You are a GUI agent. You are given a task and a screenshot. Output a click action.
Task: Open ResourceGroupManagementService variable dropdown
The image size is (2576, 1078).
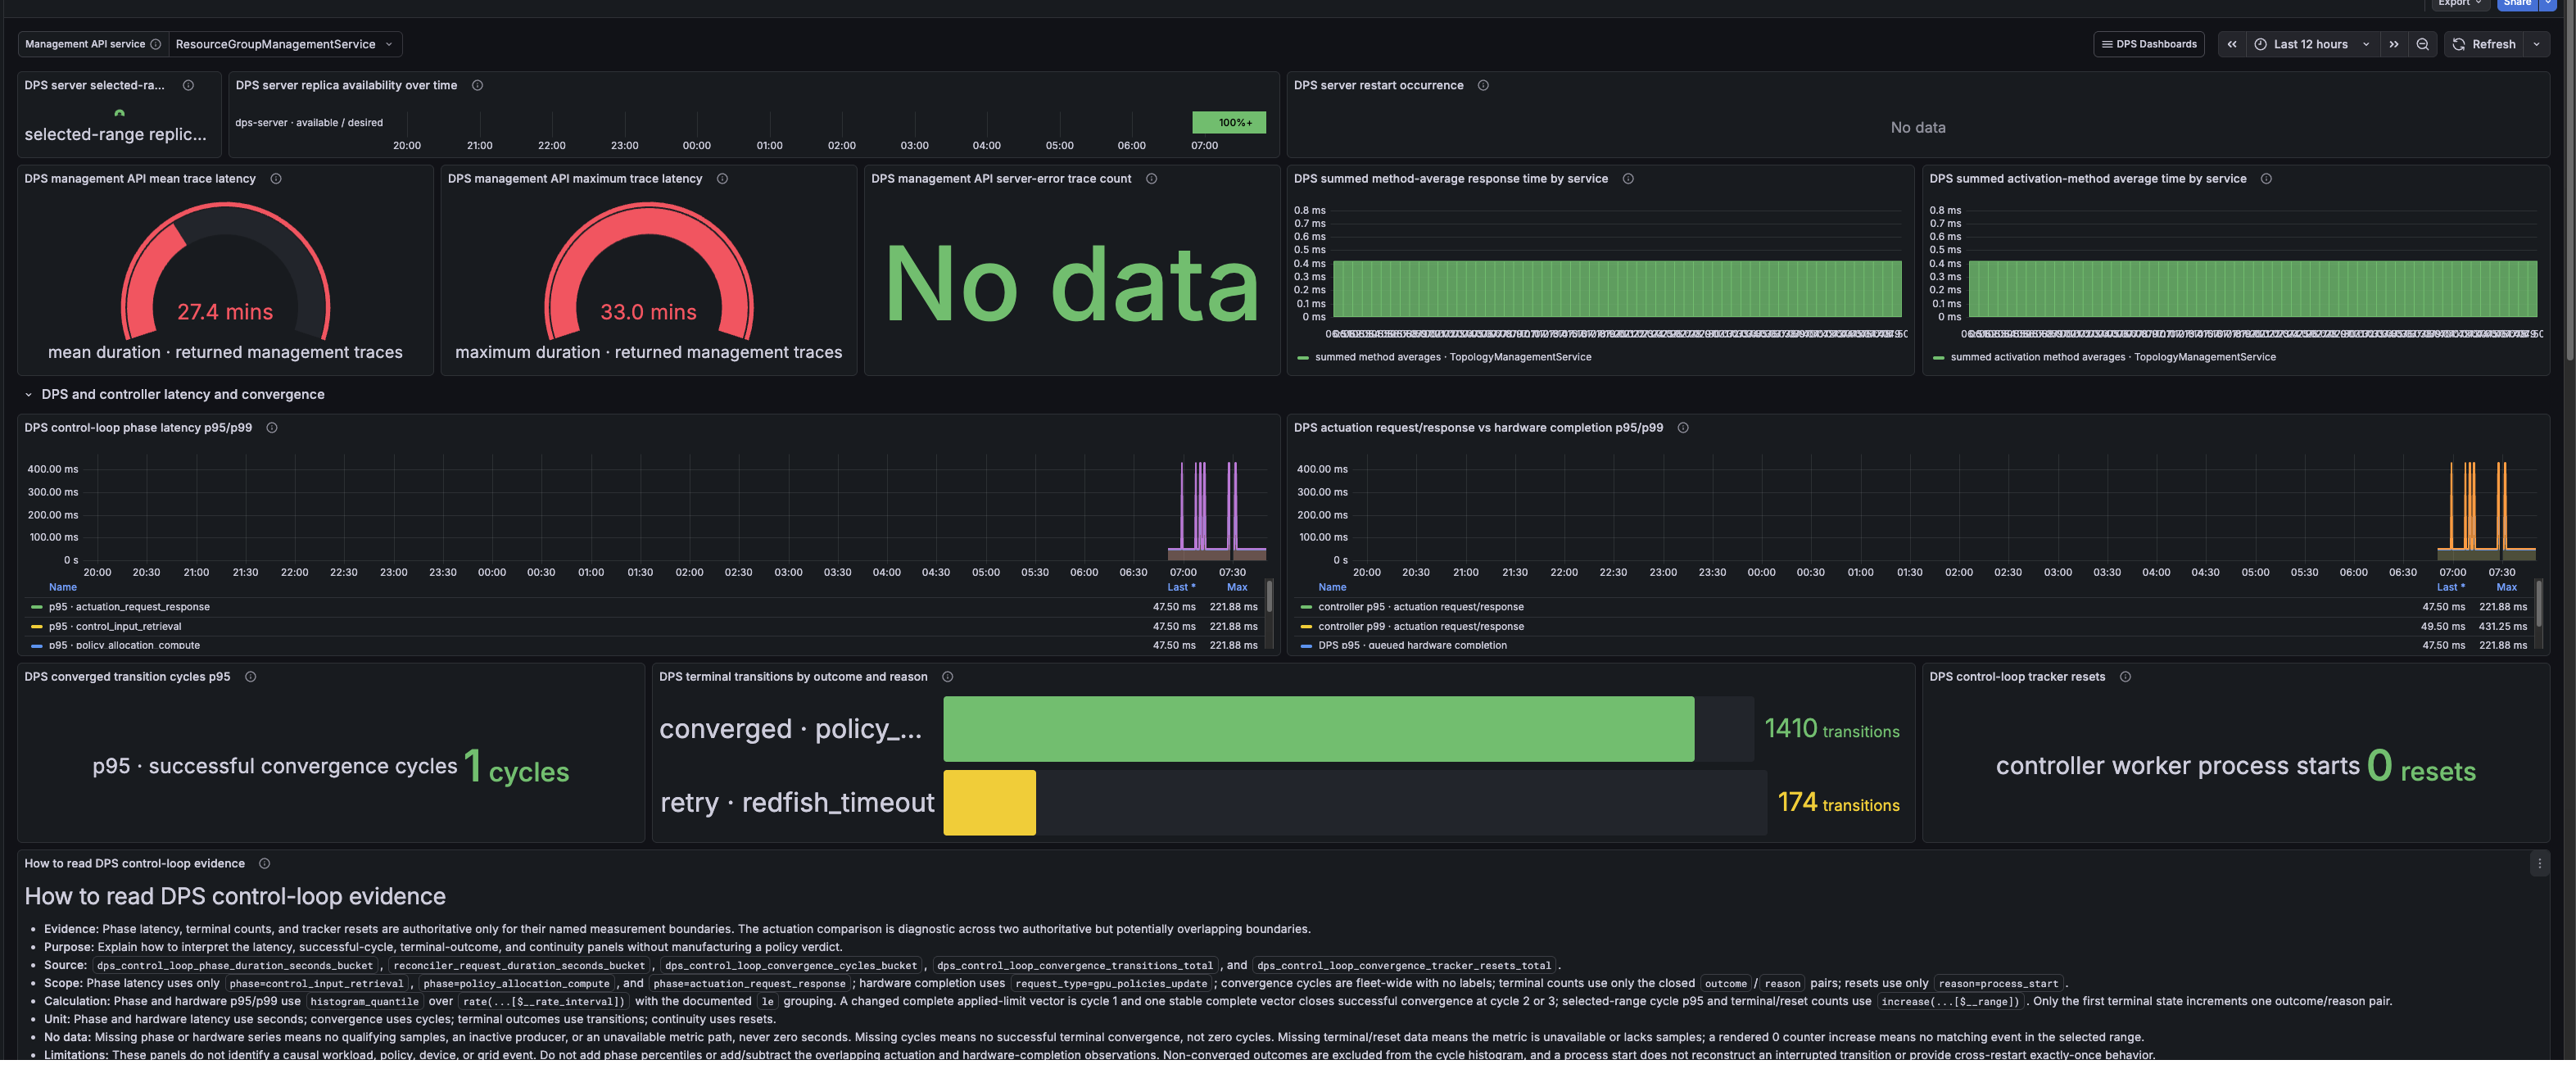click(285, 44)
